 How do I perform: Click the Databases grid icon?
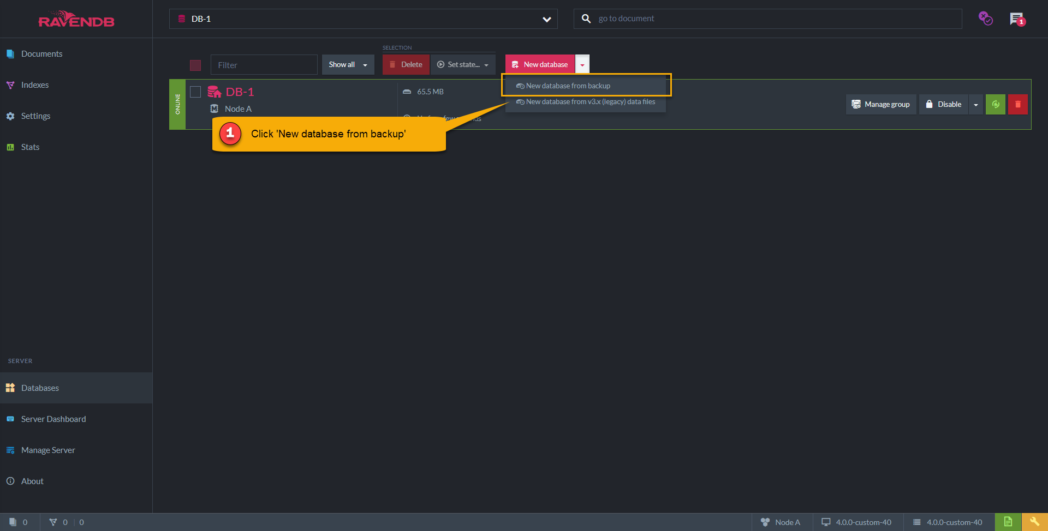pyautogui.click(x=10, y=388)
